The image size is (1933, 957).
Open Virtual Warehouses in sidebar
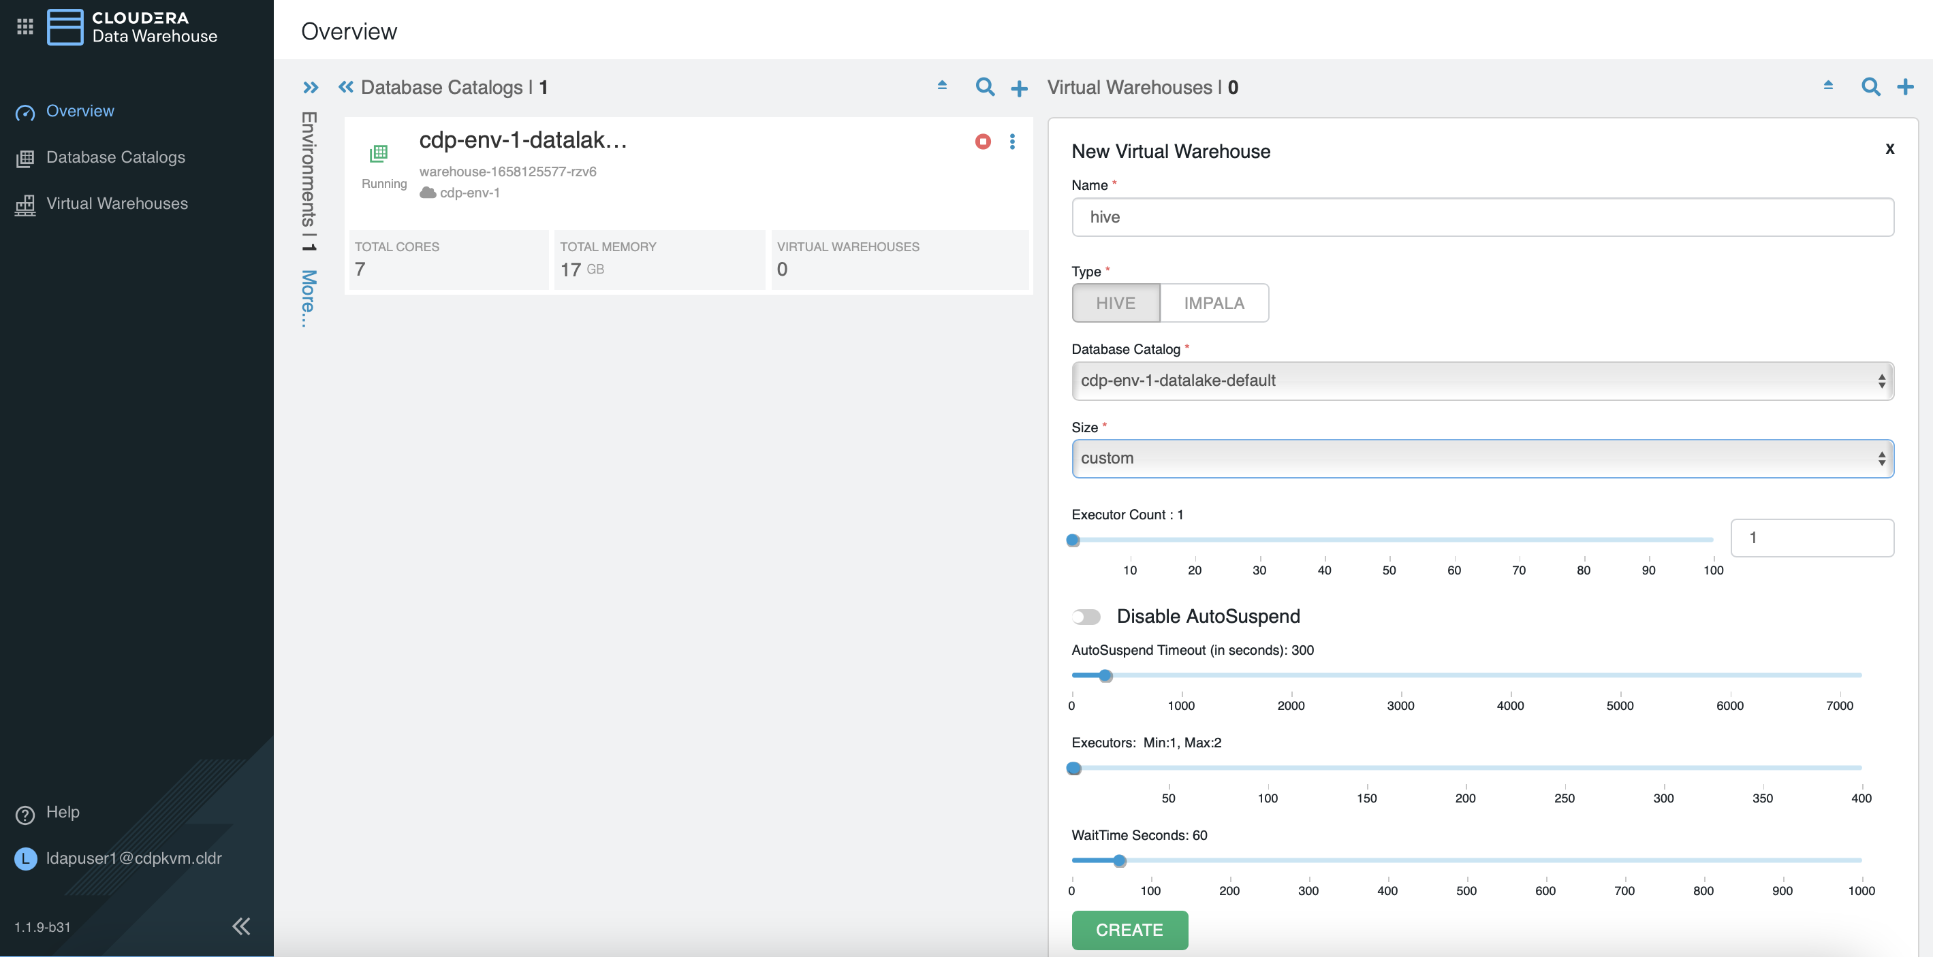pos(117,204)
